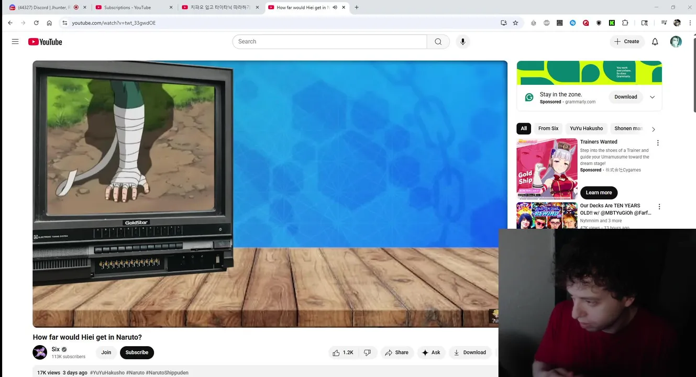The image size is (696, 377).
Task: Open YouTube notifications bell
Action: click(655, 41)
